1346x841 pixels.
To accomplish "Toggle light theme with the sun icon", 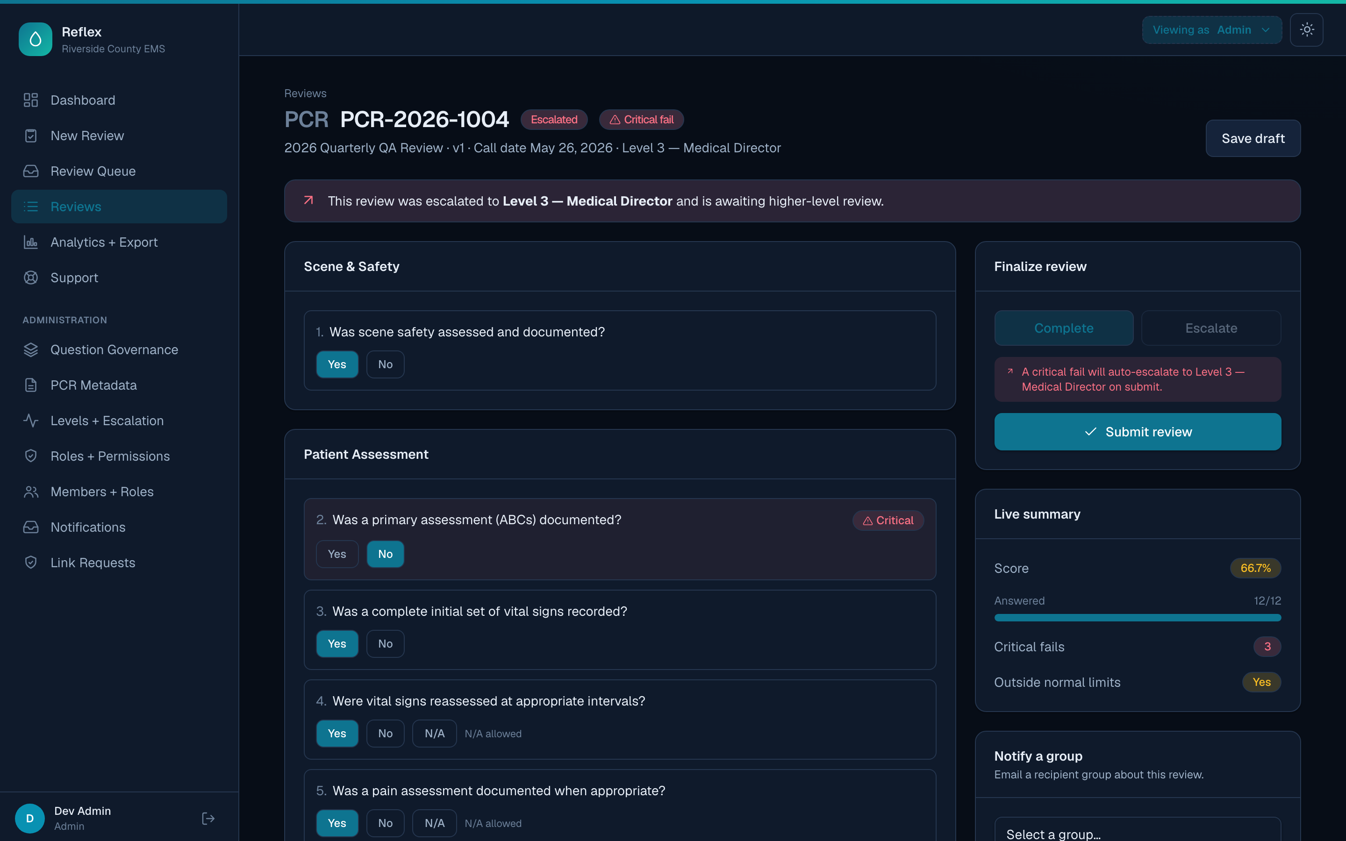I will click(1307, 30).
